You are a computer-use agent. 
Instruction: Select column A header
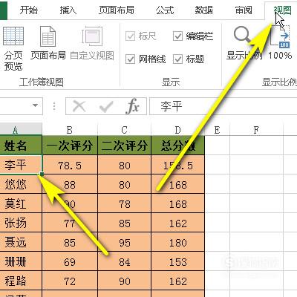point(21,129)
